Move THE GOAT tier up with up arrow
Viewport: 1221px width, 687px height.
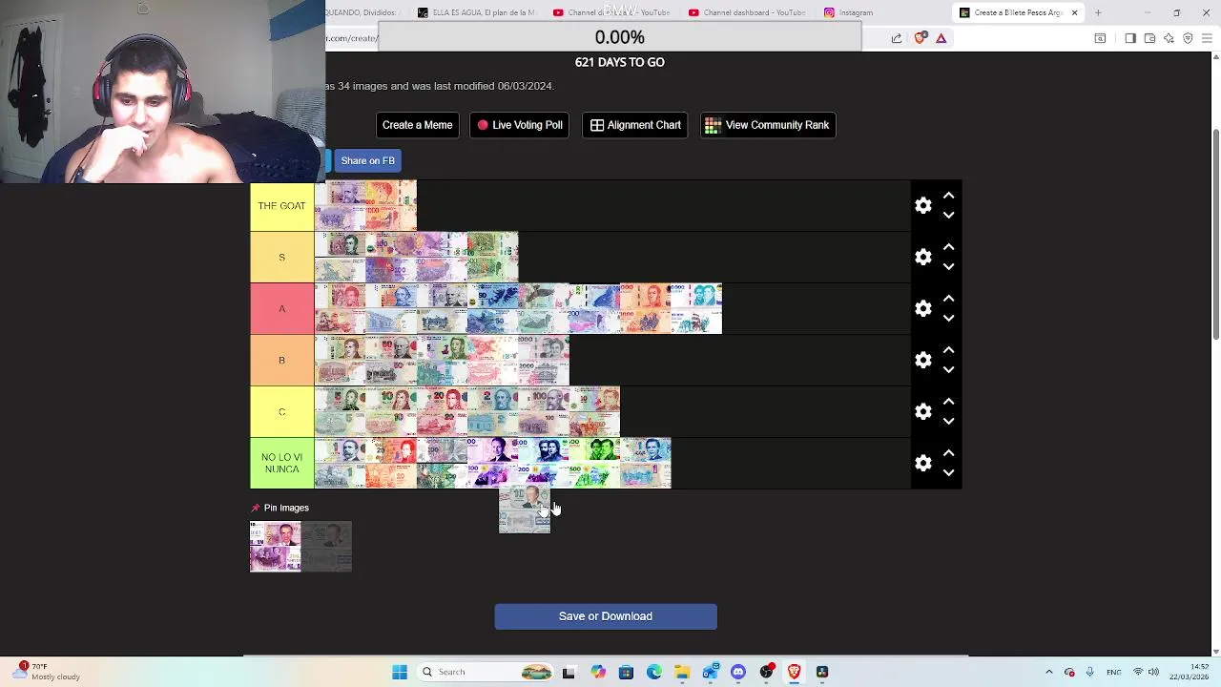pyautogui.click(x=948, y=195)
